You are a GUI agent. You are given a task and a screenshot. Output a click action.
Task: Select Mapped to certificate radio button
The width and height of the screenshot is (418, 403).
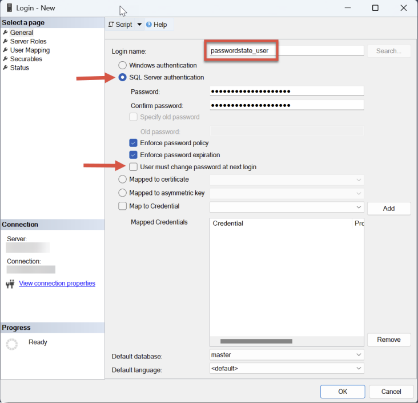(x=122, y=179)
